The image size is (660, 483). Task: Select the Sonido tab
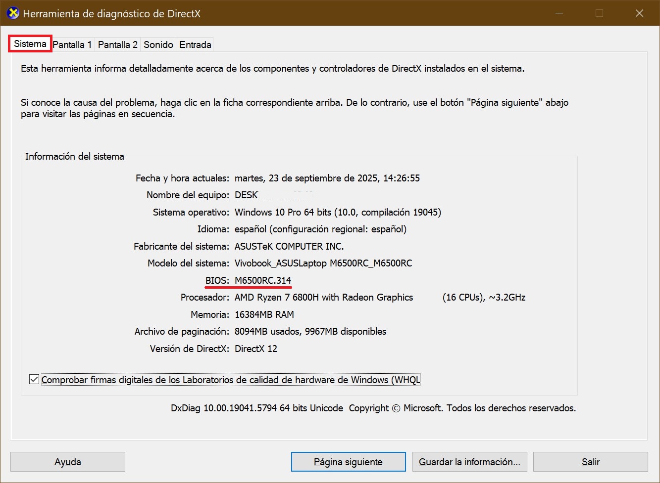tap(158, 44)
